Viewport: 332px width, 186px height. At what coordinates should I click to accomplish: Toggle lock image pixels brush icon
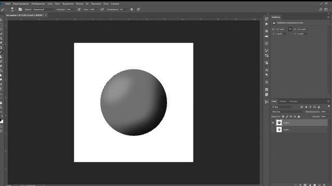pyautogui.click(x=287, y=117)
